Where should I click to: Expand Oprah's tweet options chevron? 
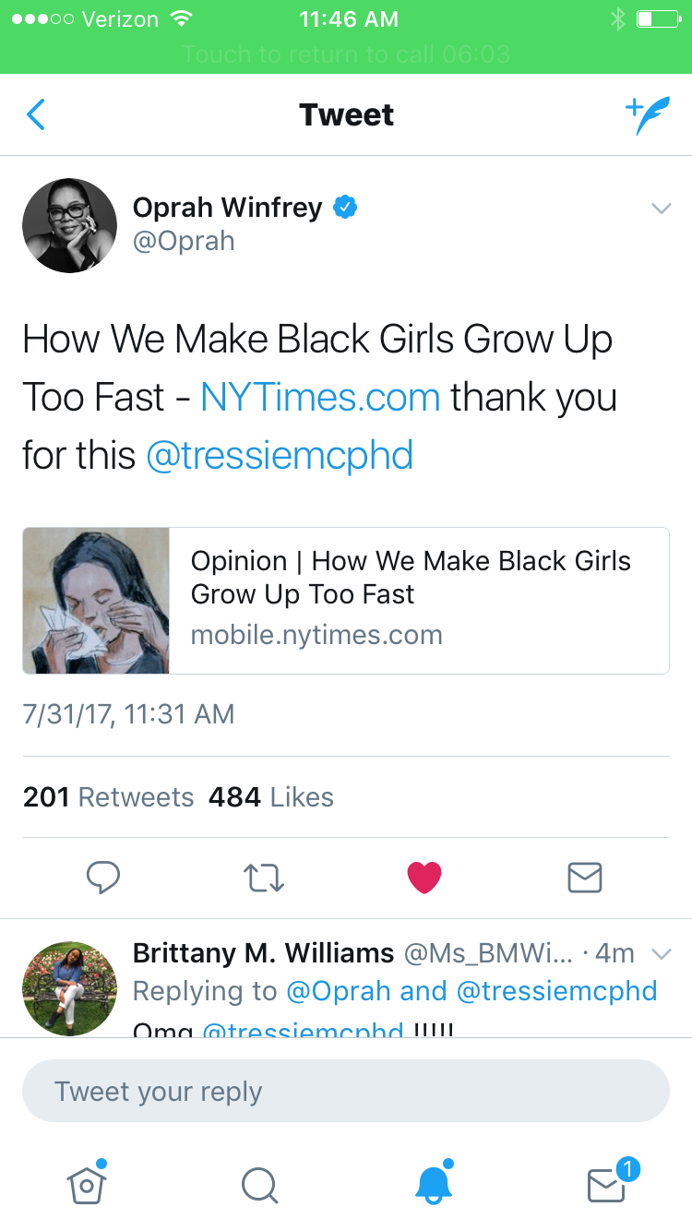661,209
